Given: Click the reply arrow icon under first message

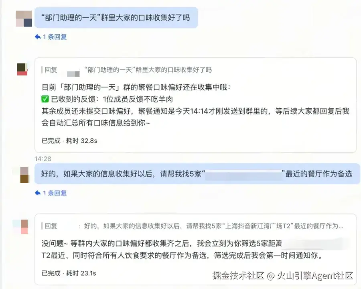Looking at the screenshot, I should pyautogui.click(x=38, y=37).
